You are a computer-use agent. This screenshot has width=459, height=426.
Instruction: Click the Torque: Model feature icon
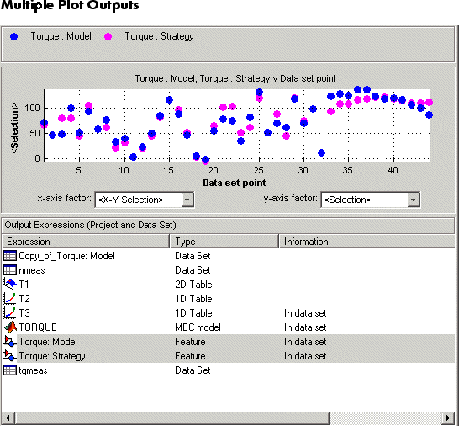[10, 342]
